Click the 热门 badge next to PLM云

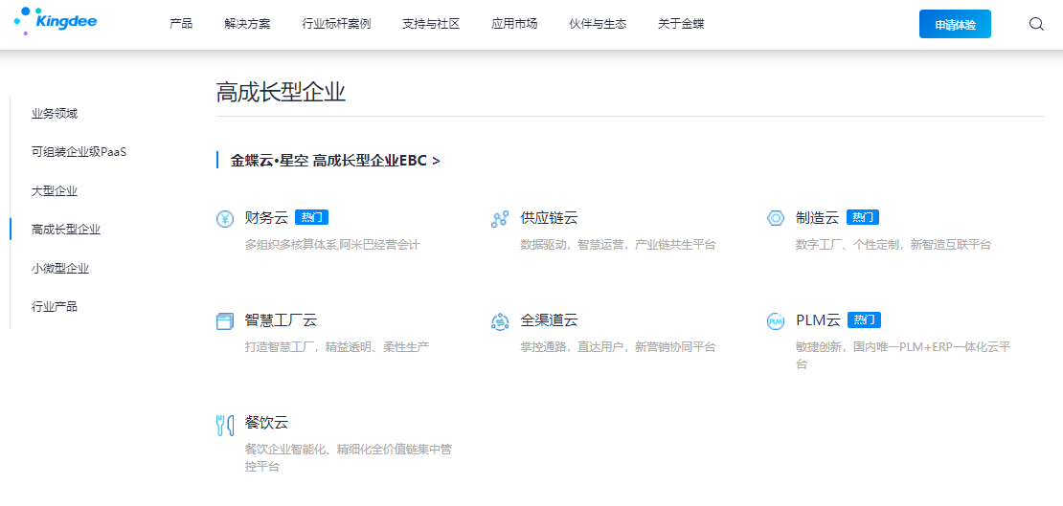865,319
